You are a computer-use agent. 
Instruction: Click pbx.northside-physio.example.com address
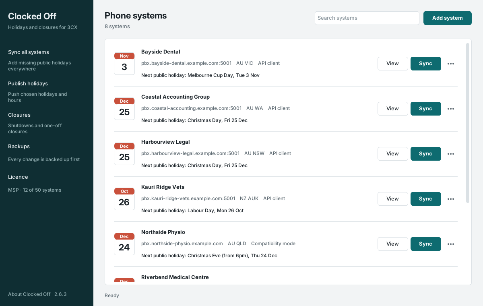point(182,244)
